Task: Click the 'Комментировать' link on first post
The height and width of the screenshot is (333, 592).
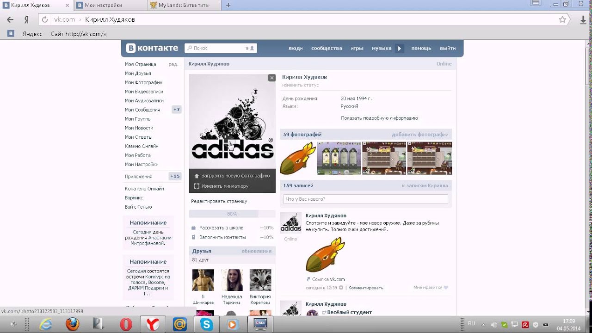Action: [366, 288]
